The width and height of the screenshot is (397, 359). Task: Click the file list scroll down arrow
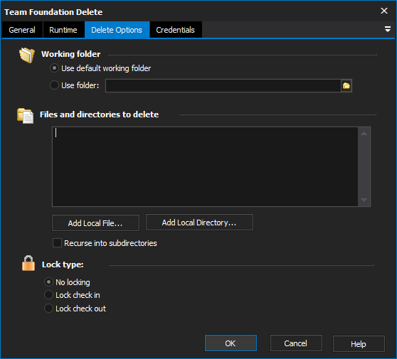(x=364, y=200)
